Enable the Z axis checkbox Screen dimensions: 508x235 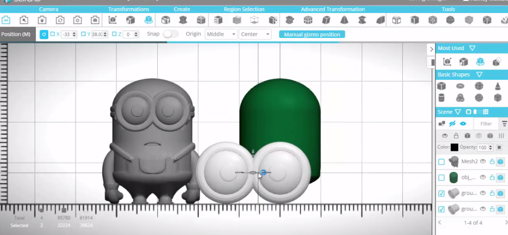(x=114, y=34)
